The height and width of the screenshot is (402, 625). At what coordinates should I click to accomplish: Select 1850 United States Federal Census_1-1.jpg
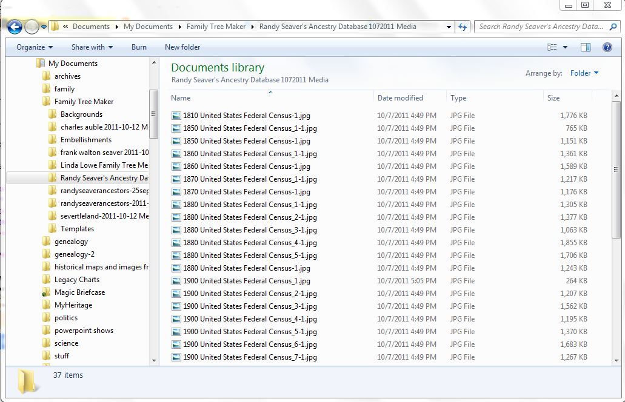250,128
